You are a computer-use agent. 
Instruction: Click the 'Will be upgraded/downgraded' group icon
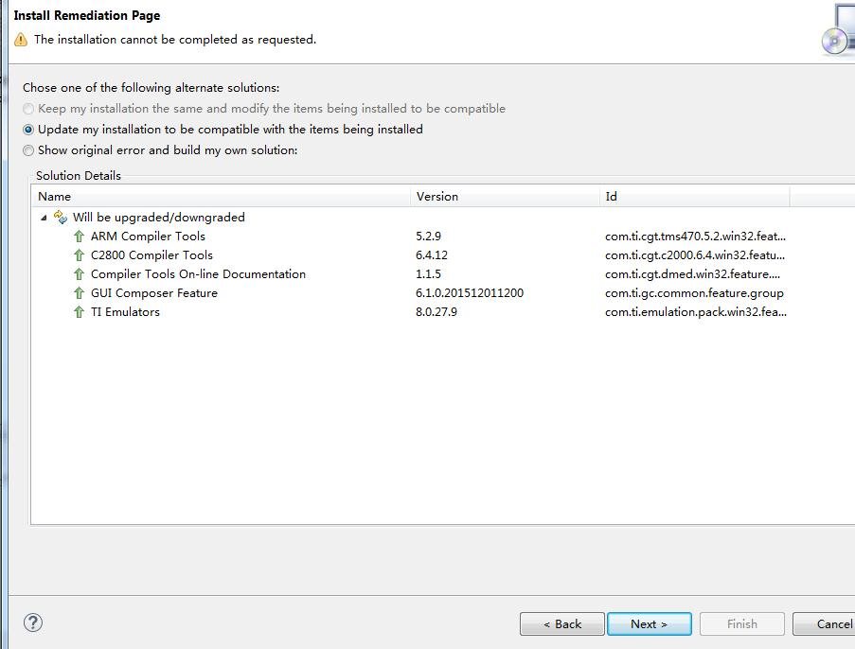(x=61, y=218)
